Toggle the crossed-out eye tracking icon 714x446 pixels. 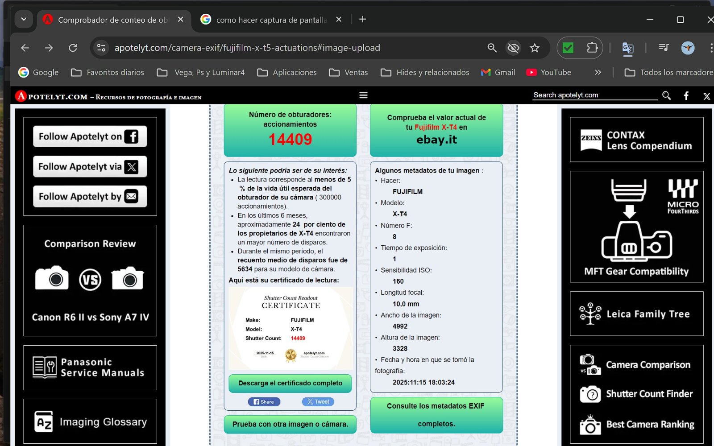[513, 48]
